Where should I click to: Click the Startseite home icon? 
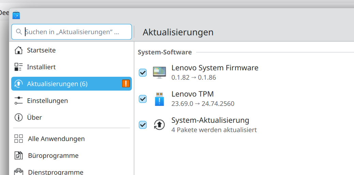click(x=18, y=50)
